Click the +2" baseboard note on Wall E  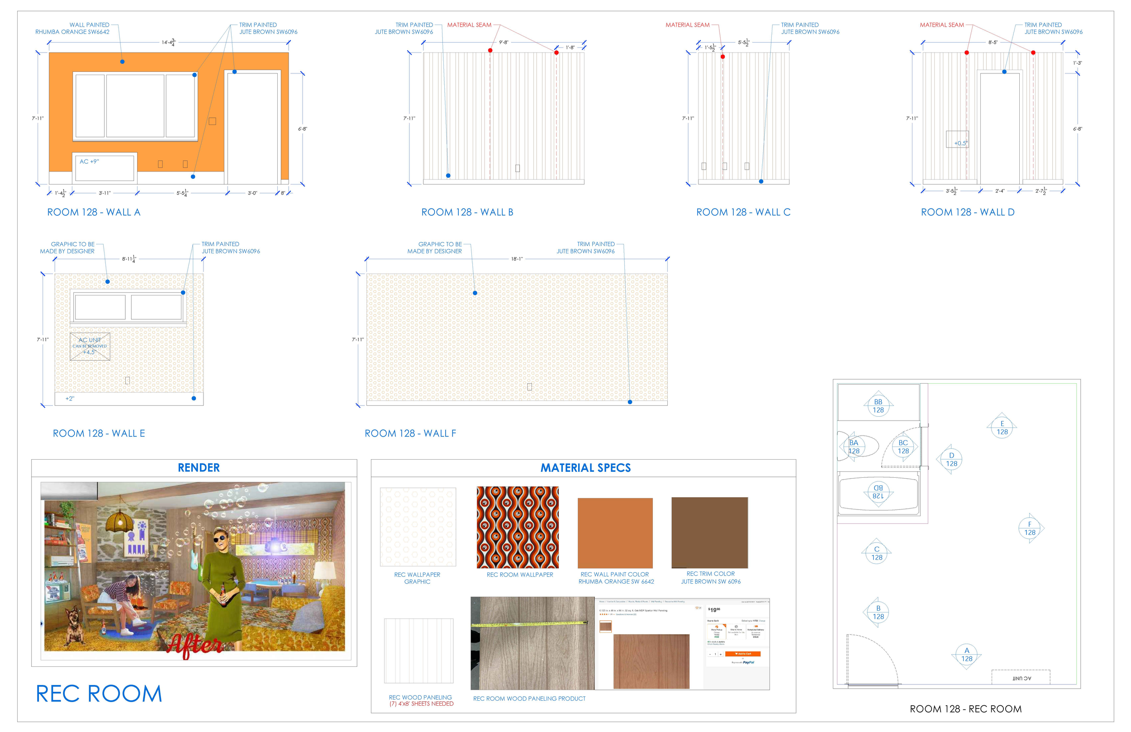tap(70, 398)
